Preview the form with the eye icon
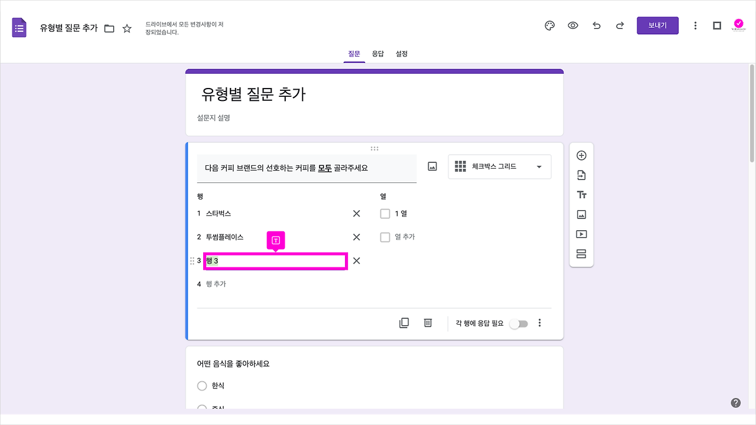 click(x=573, y=25)
